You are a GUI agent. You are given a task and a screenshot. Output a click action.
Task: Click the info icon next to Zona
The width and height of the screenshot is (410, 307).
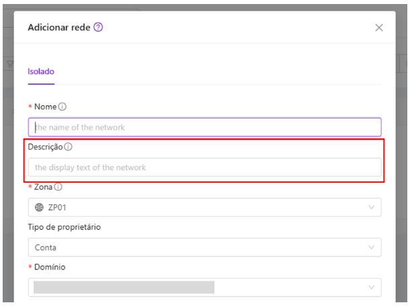(58, 187)
